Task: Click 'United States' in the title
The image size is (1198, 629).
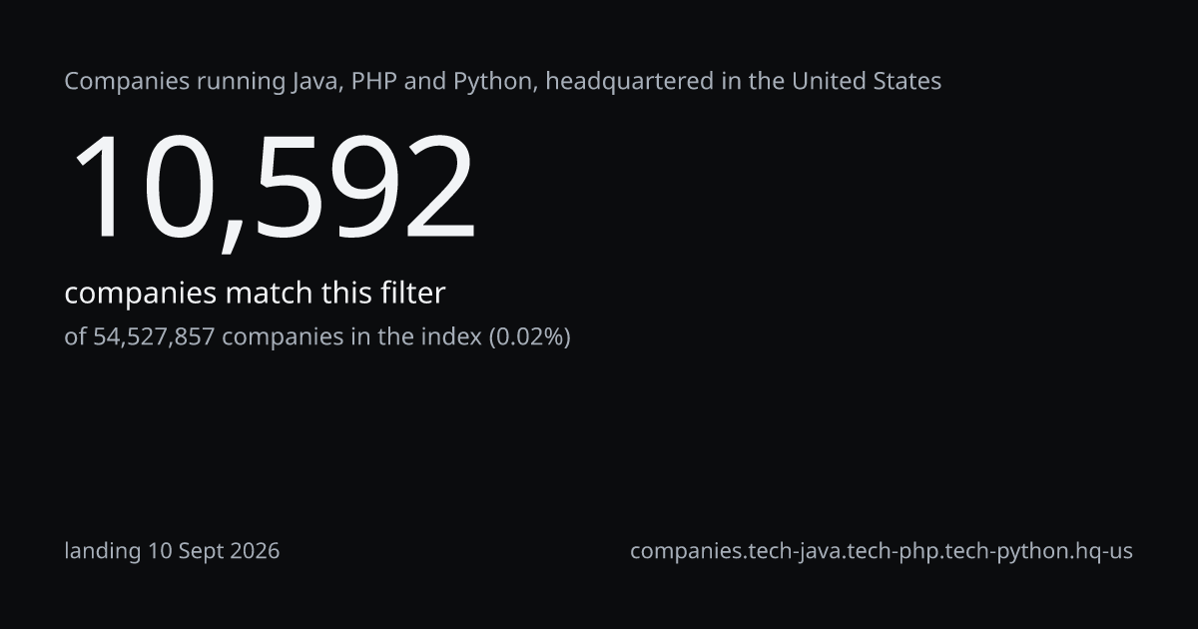Action: pos(867,81)
